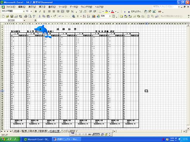190x142 pixels.
Task: Open the Chart Wizard icon
Action: click(x=94, y=16)
